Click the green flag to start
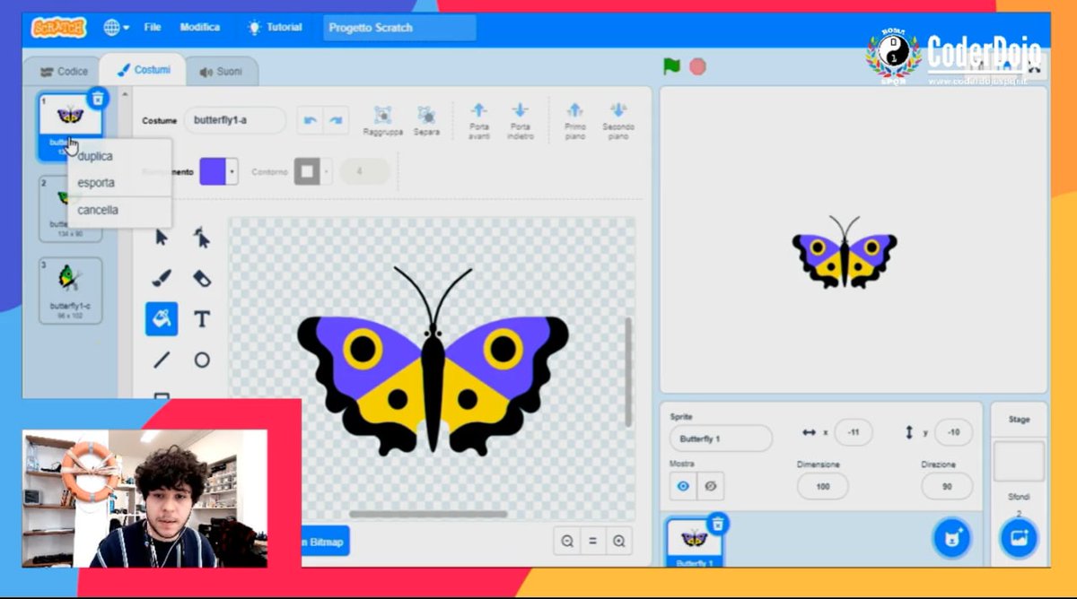1077x599 pixels. tap(671, 66)
